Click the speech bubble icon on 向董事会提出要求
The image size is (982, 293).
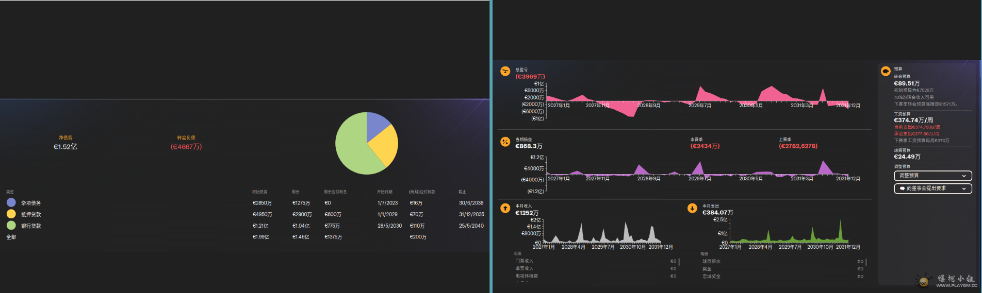point(902,188)
